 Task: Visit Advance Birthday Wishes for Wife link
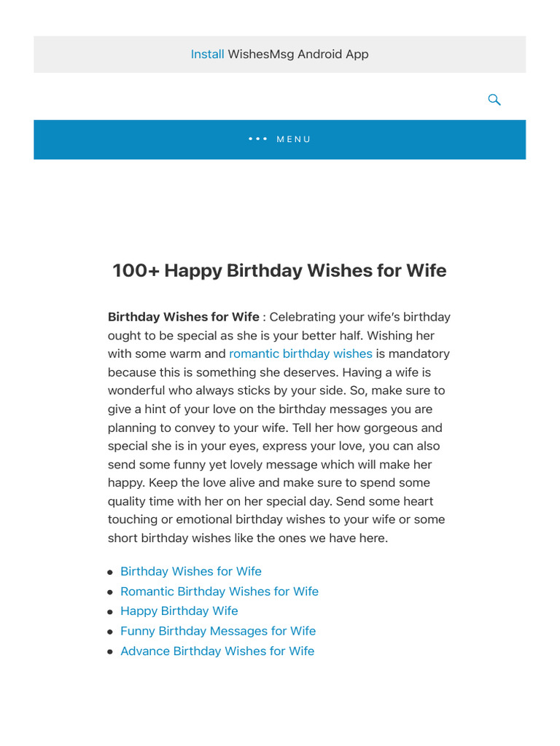pyautogui.click(x=217, y=651)
